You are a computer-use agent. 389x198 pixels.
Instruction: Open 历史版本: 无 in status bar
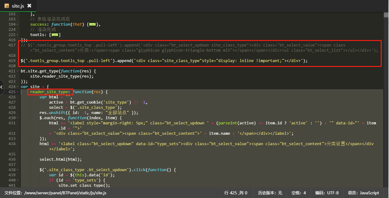tap(270, 193)
